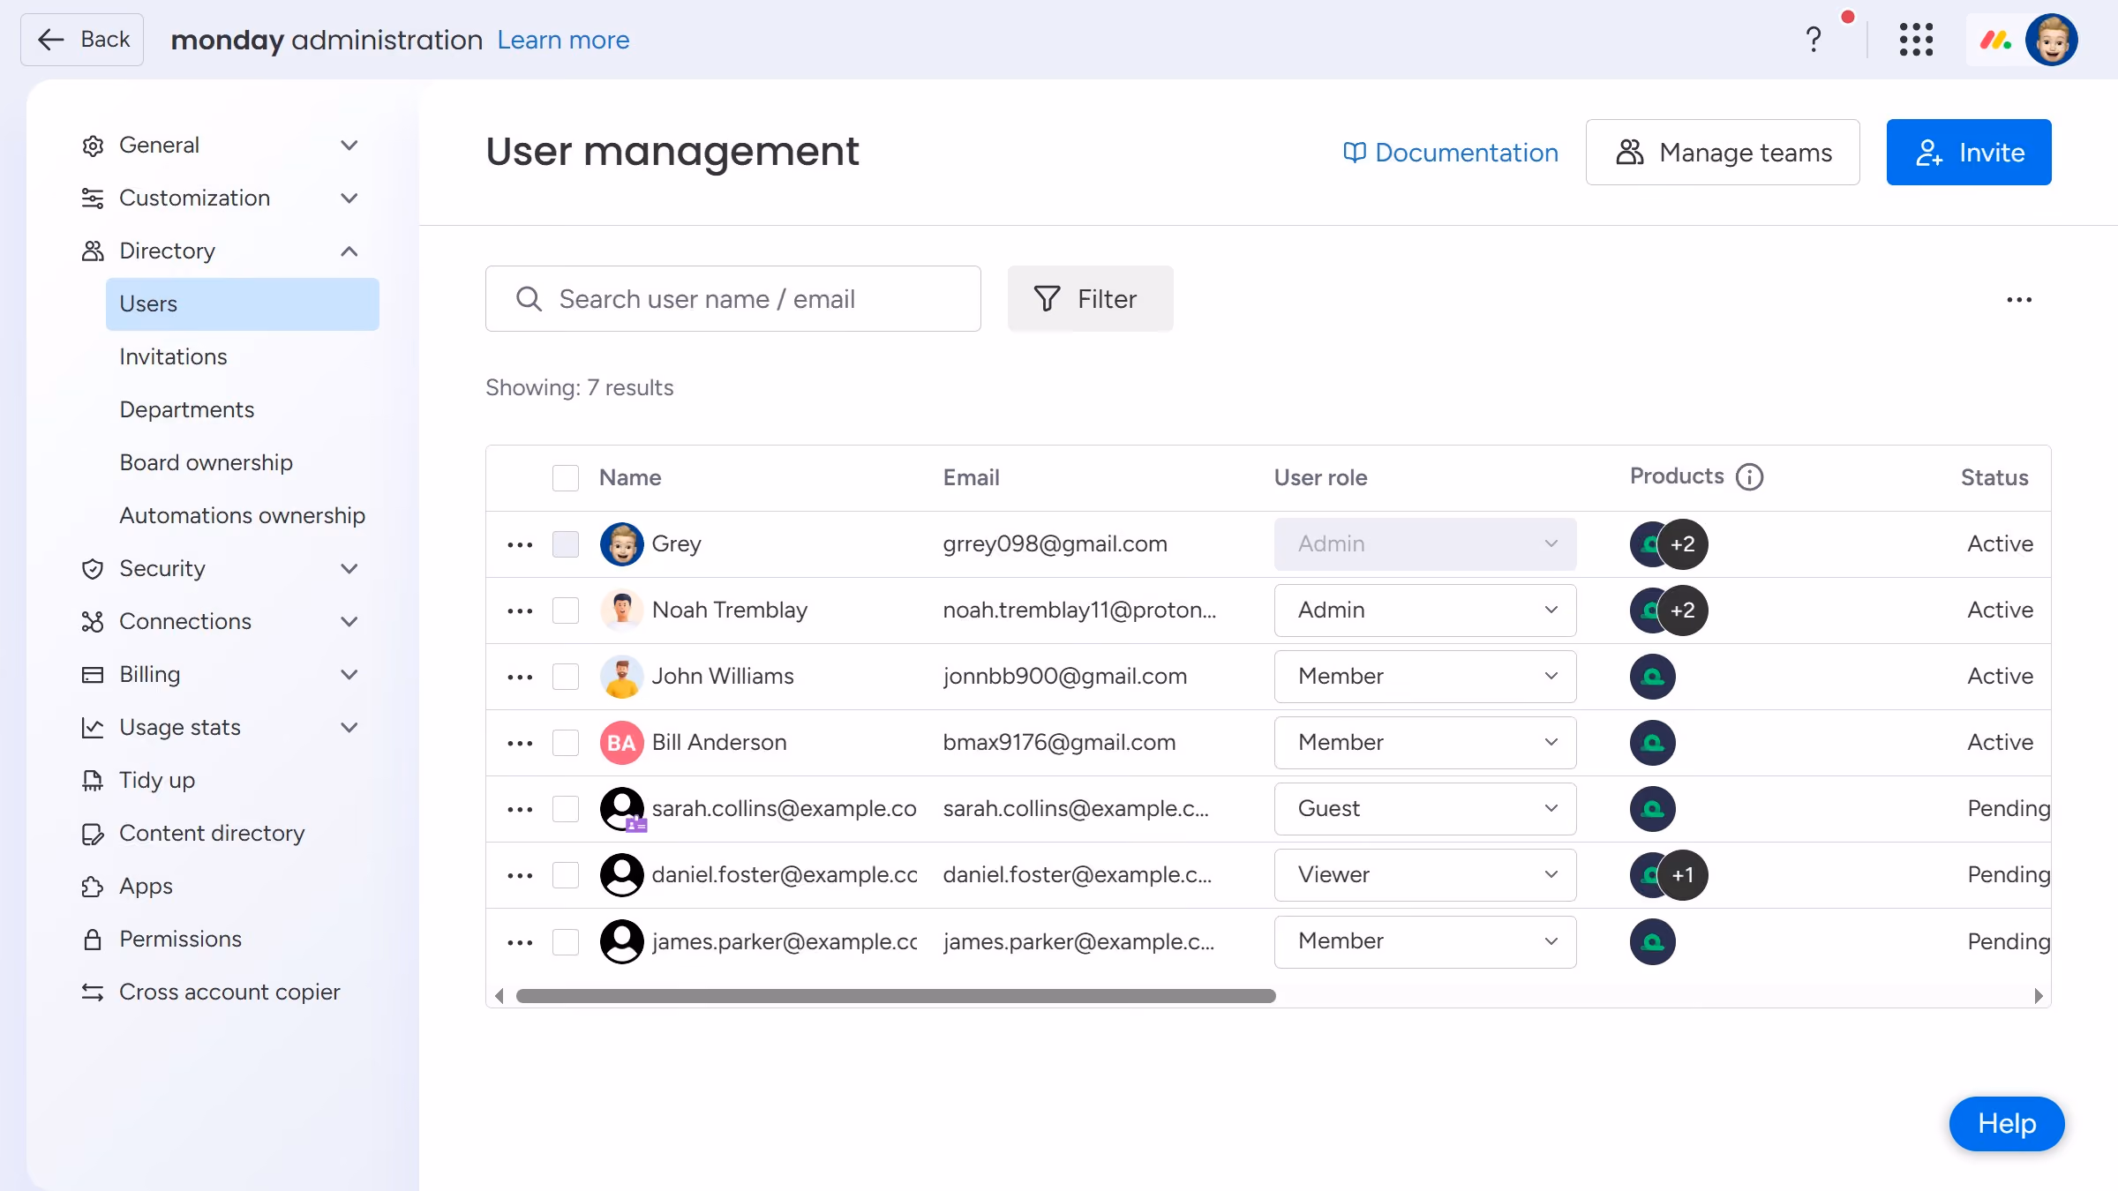Open daniel.foster's Viewer role dropdown
Screen dimensions: 2118x1191
click(x=1425, y=875)
